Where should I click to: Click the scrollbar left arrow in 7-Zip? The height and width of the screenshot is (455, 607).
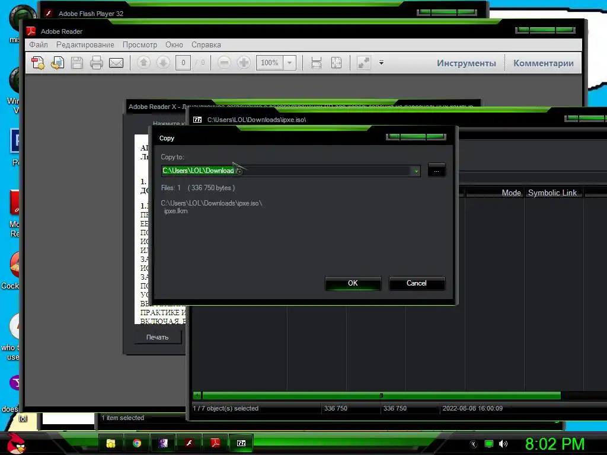[197, 395]
